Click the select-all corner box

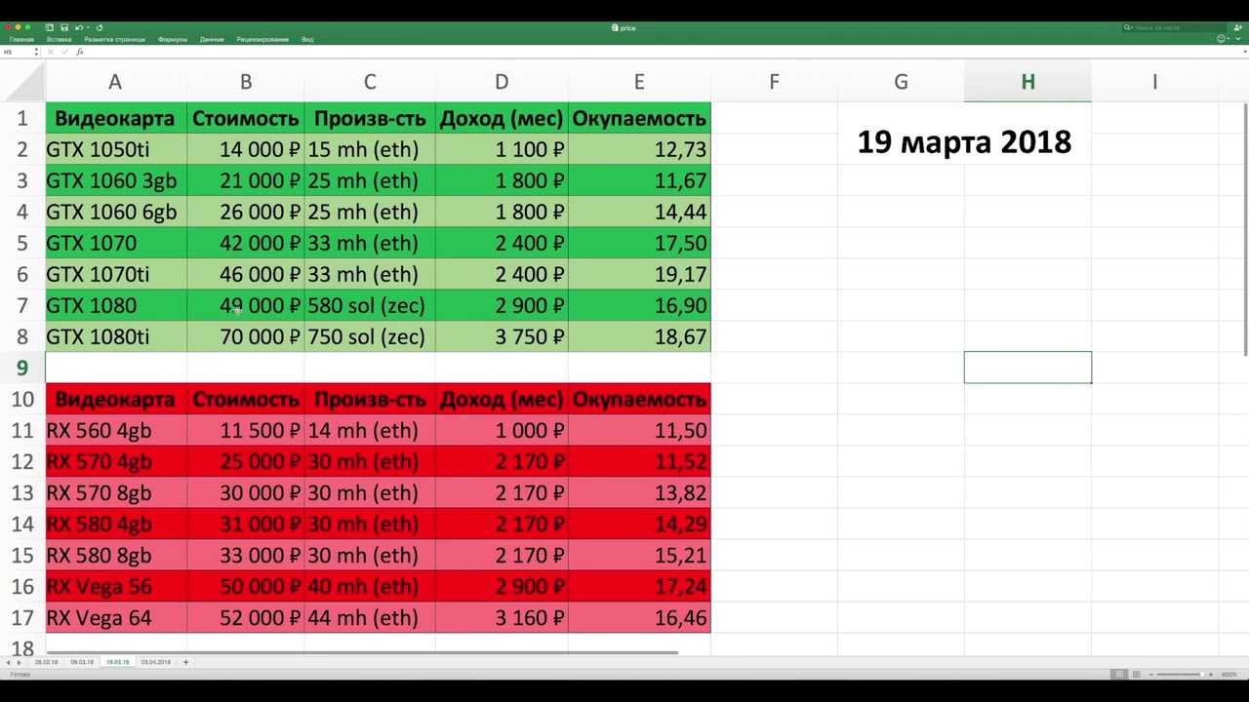(22, 82)
